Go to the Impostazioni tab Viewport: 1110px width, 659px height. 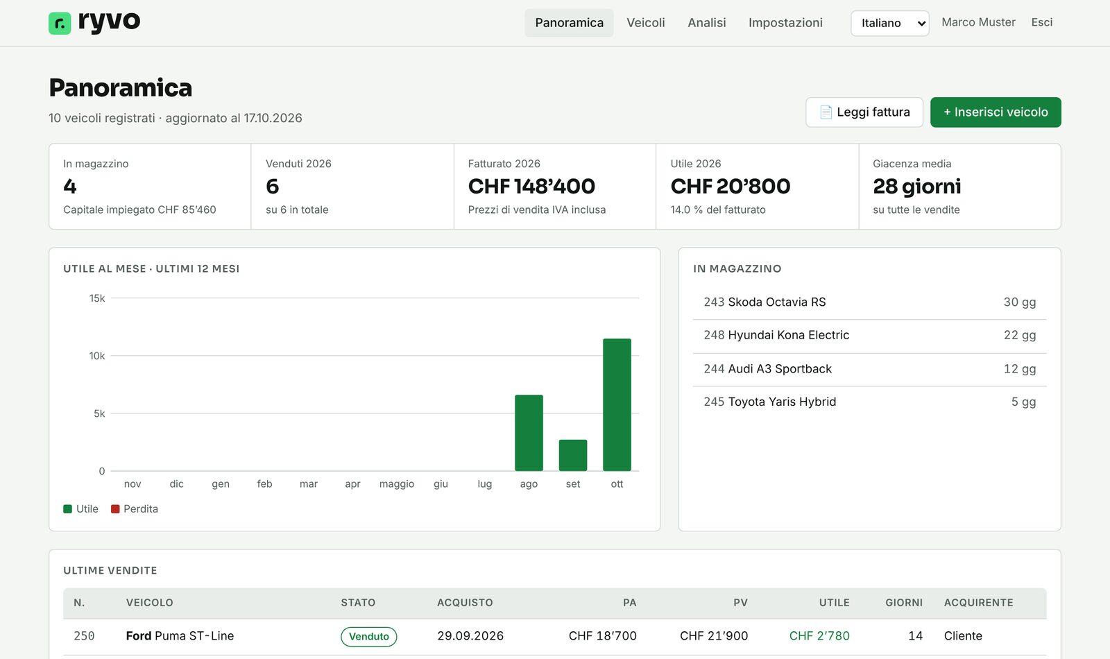[x=785, y=23]
